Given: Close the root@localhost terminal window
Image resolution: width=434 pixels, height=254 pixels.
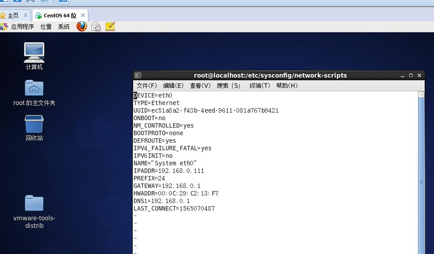Looking at the screenshot, I should tap(419, 75).
